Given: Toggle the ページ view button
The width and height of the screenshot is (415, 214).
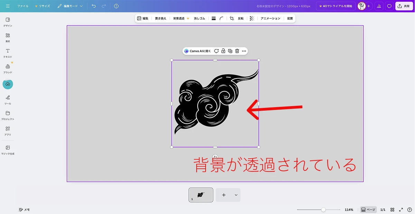Looking at the screenshot, I should (x=368, y=210).
